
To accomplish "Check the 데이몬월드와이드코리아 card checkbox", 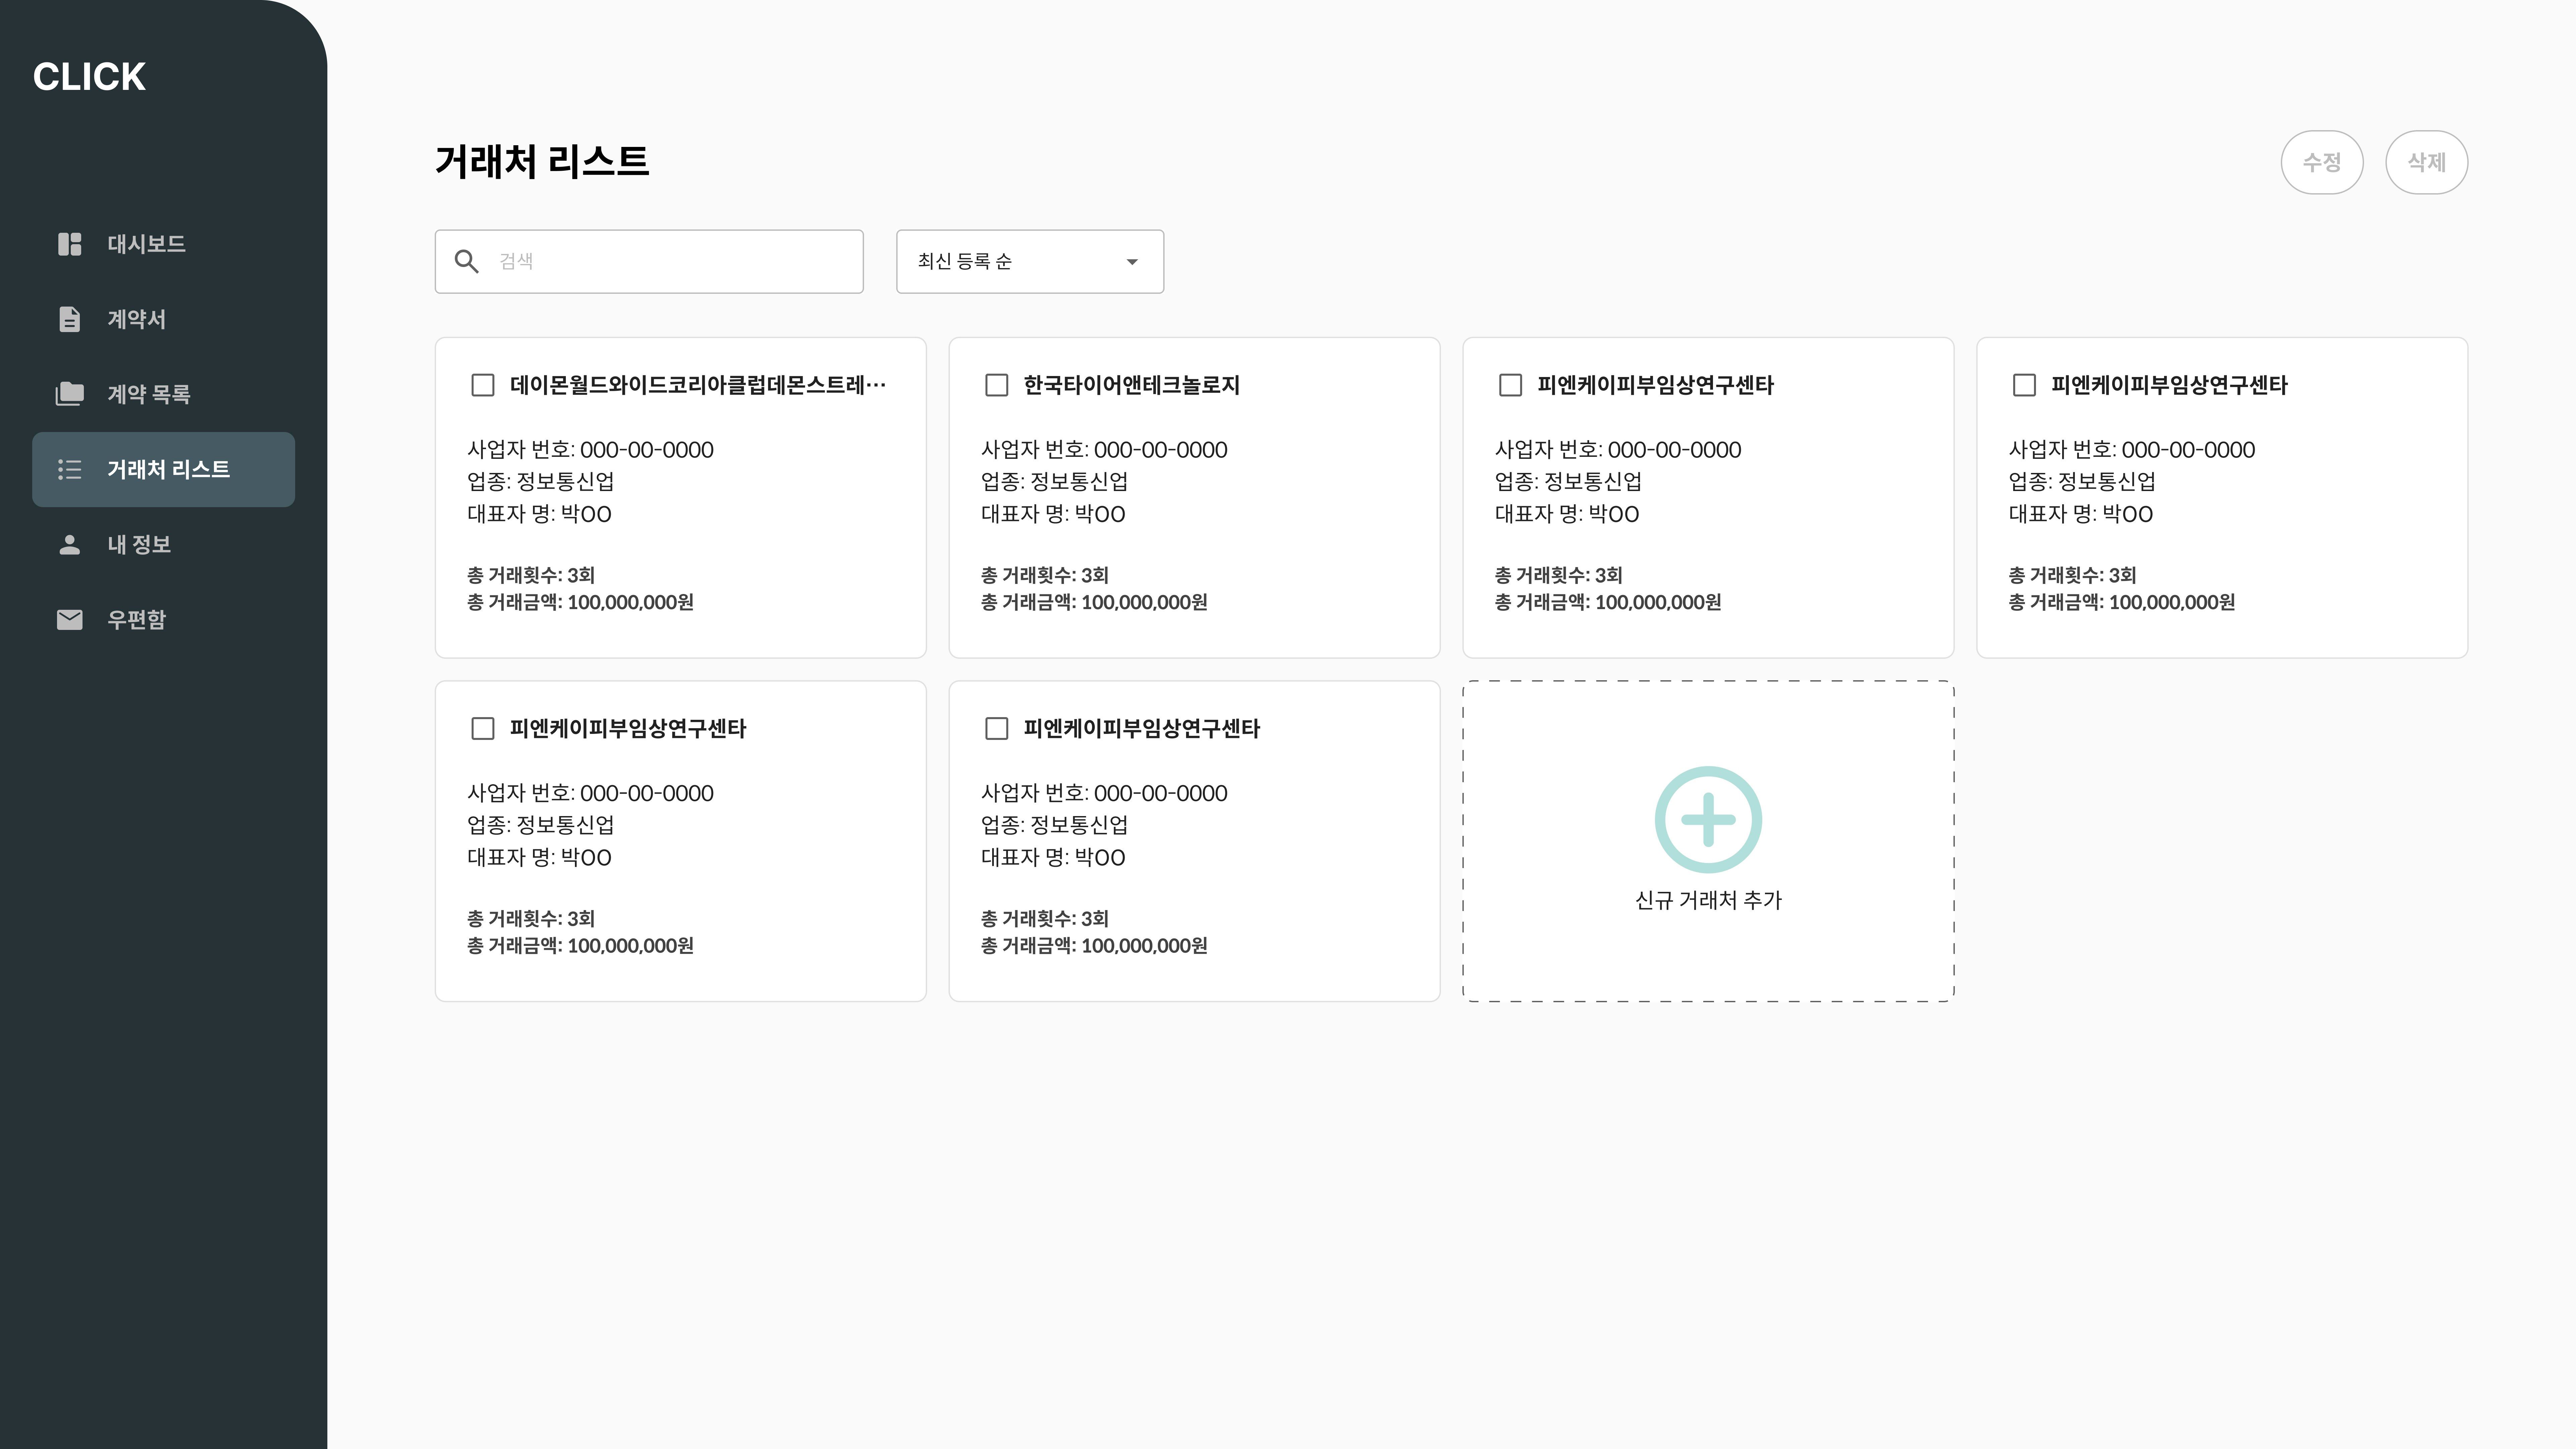I will 483,385.
